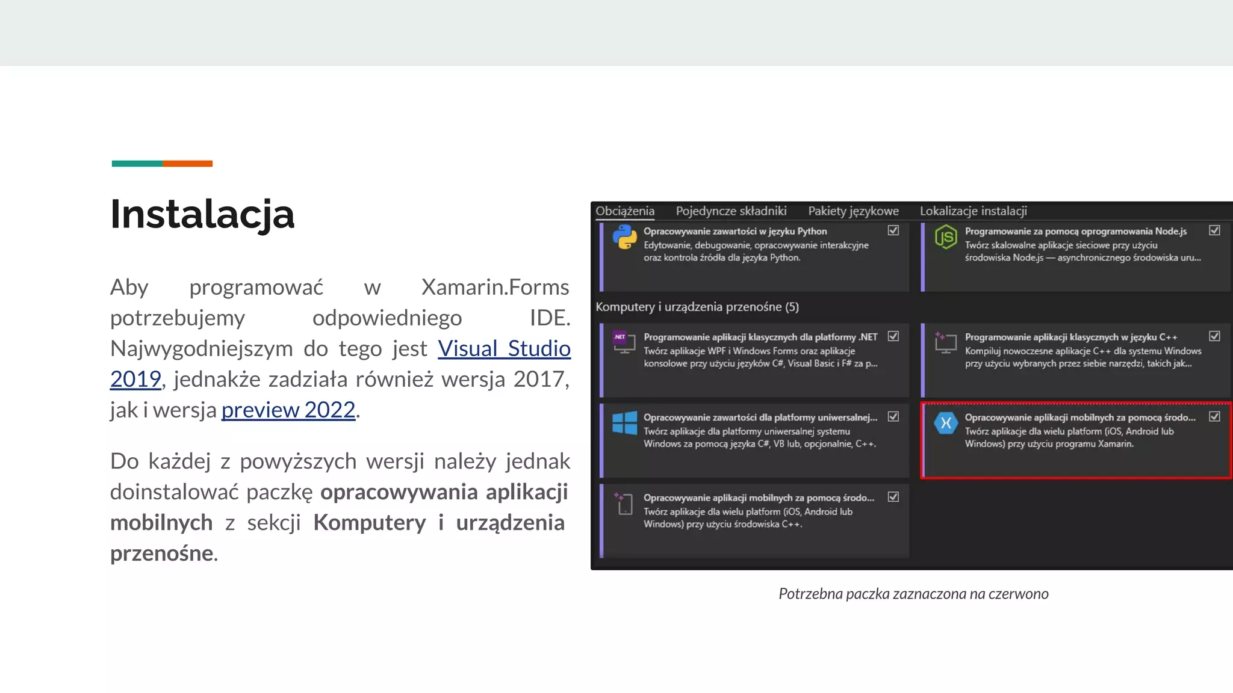Select the Node.js workload title text
Image resolution: width=1233 pixels, height=693 pixels.
pos(1076,231)
